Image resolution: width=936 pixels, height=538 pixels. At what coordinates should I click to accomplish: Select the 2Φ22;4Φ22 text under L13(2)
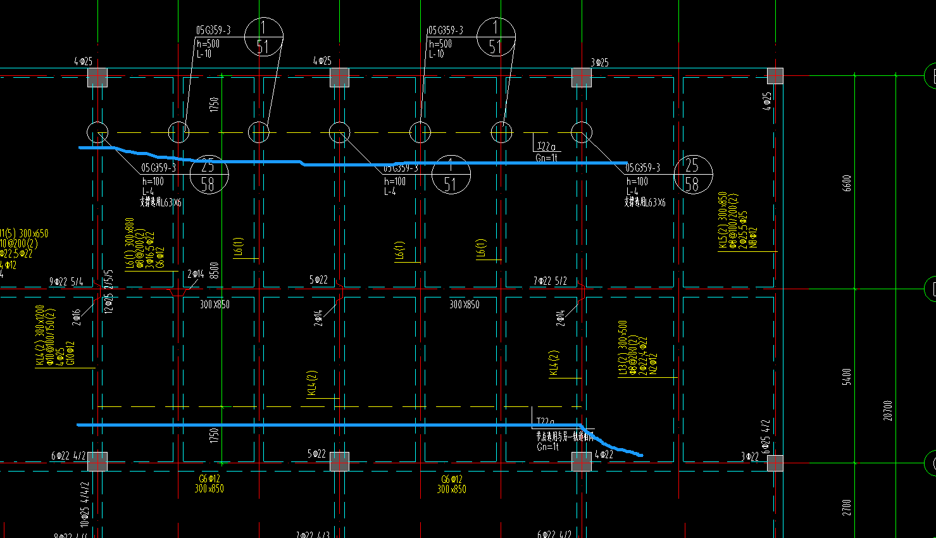(x=643, y=356)
